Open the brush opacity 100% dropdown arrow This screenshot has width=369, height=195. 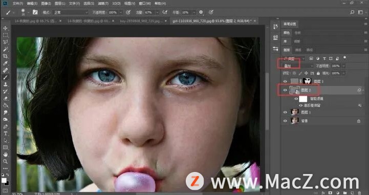(121, 12)
